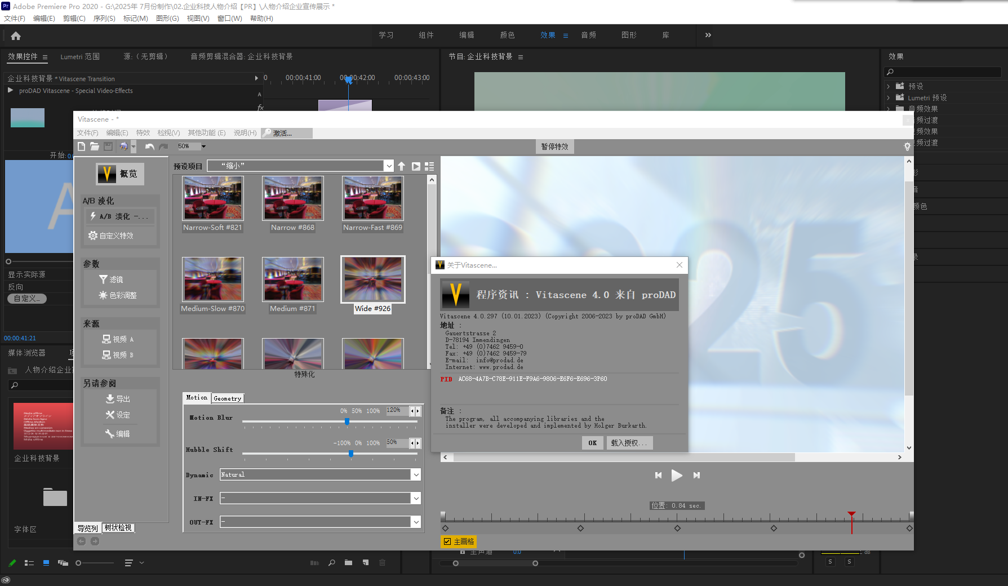Toggle freeform view in project panel
Image resolution: width=1008 pixels, height=586 pixels.
pyautogui.click(x=63, y=562)
